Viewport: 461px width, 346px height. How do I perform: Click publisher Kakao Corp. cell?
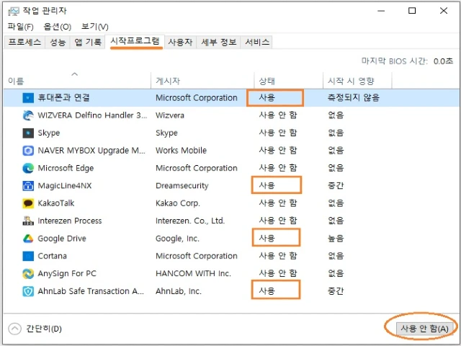(178, 203)
